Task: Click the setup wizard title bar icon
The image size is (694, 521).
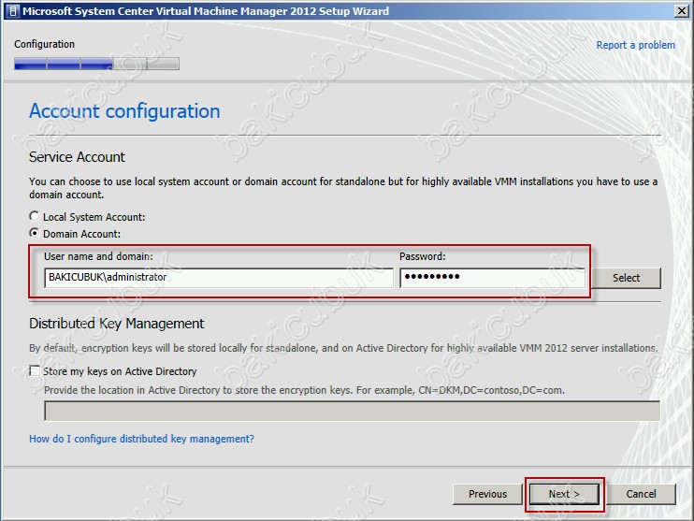Action: click(13, 10)
